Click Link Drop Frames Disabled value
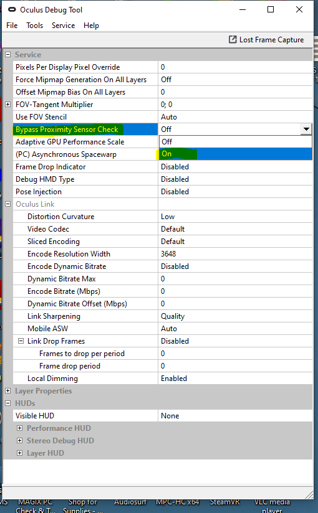This screenshot has height=513, width=318. point(235,341)
